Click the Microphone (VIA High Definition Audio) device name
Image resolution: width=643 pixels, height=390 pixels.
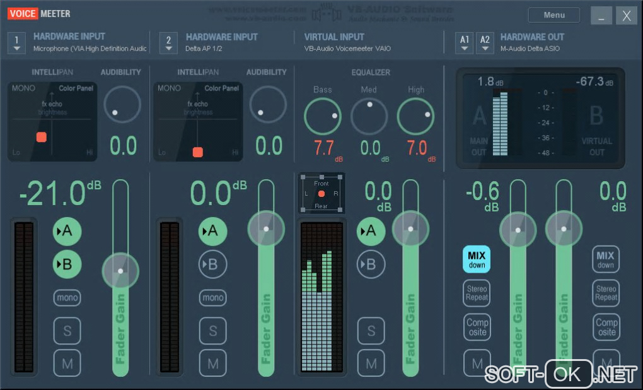coord(90,49)
